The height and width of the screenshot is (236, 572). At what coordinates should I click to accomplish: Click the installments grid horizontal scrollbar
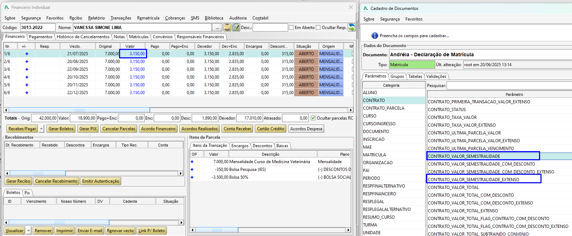click(x=79, y=110)
